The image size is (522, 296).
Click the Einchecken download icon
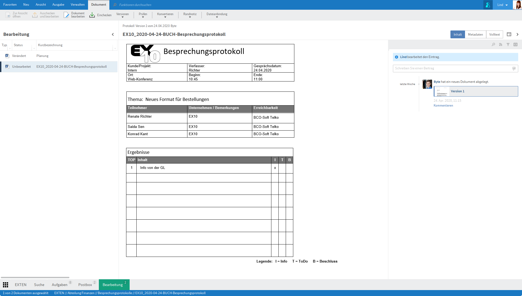tap(92, 15)
